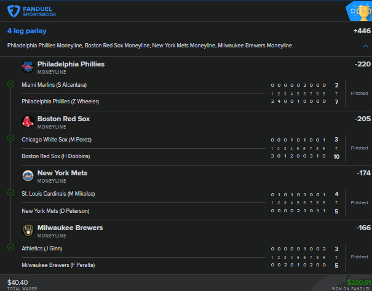Click the -166 Brewers odds
The width and height of the screenshot is (372, 291).
363,228
